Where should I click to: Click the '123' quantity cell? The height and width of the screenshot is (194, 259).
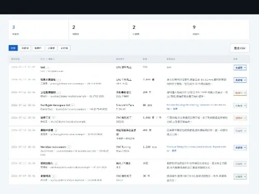tap(145, 67)
